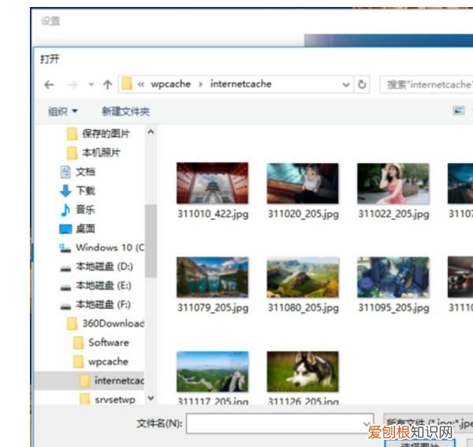The height and width of the screenshot is (447, 473).
Task: Select thumbnail of 311022_205.jpg
Action: 393,183
